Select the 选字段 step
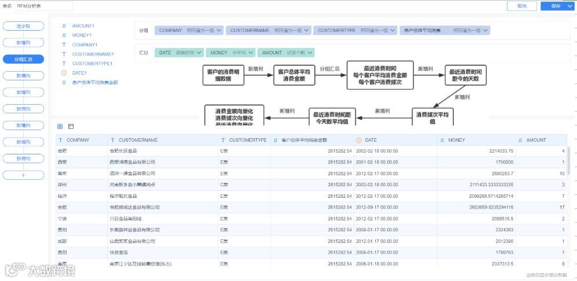This screenshot has height=281, width=577. [23, 26]
